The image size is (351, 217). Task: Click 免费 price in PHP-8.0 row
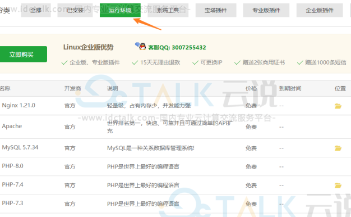[x=251, y=167]
